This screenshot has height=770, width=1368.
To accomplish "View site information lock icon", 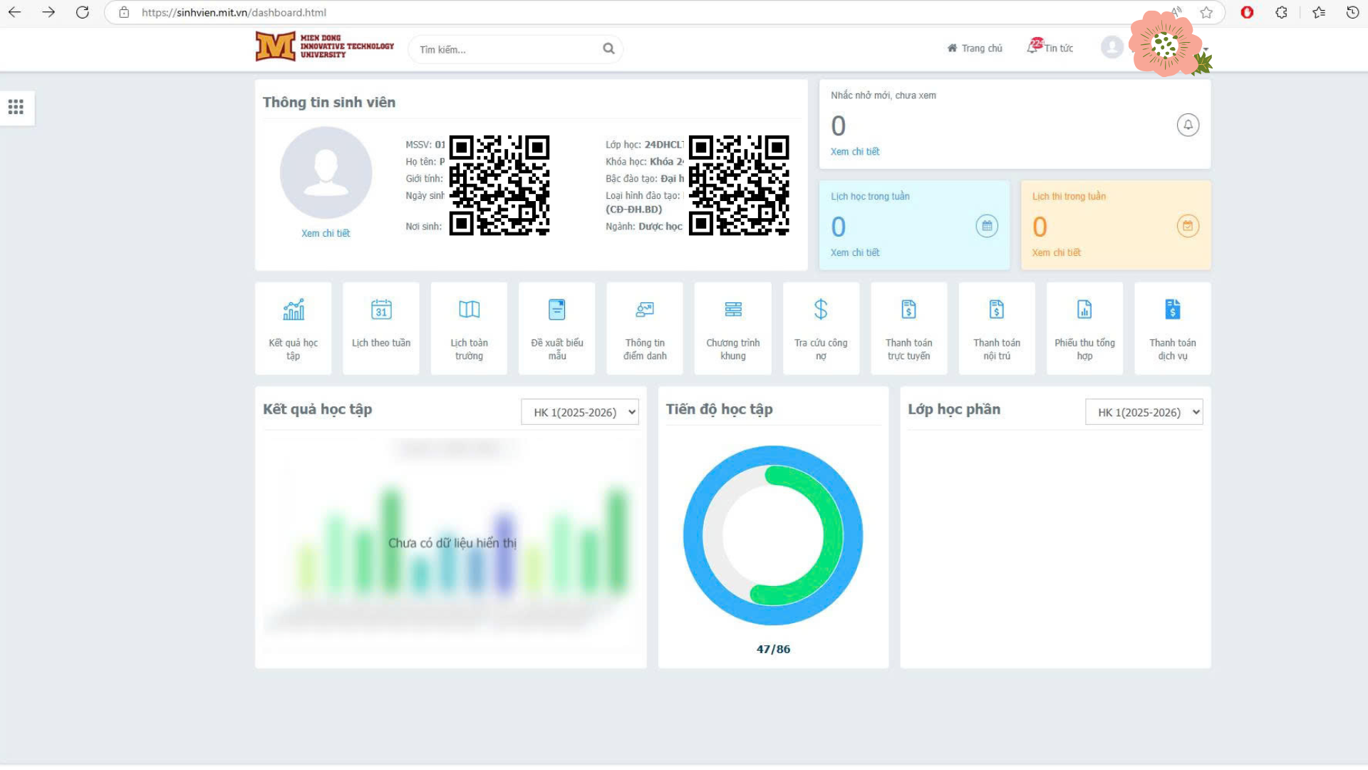I will [124, 12].
